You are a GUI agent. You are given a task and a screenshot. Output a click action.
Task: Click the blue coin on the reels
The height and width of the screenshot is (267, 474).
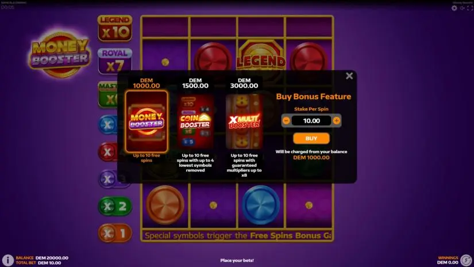(x=261, y=205)
